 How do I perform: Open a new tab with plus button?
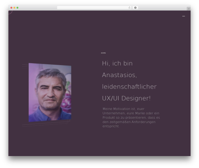click(189, 9)
